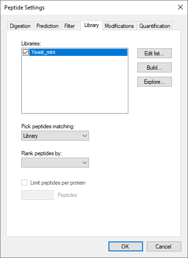Open the library explorer with Explore...

tap(154, 81)
